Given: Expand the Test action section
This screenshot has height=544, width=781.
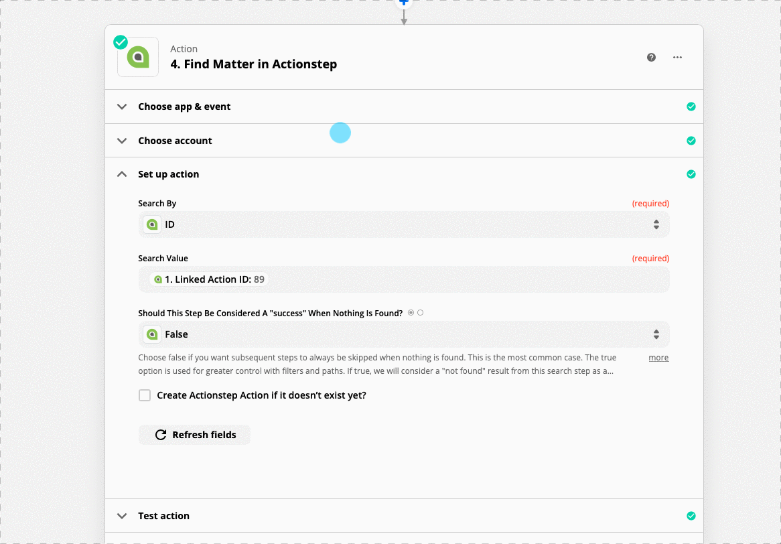Looking at the screenshot, I should pyautogui.click(x=404, y=516).
